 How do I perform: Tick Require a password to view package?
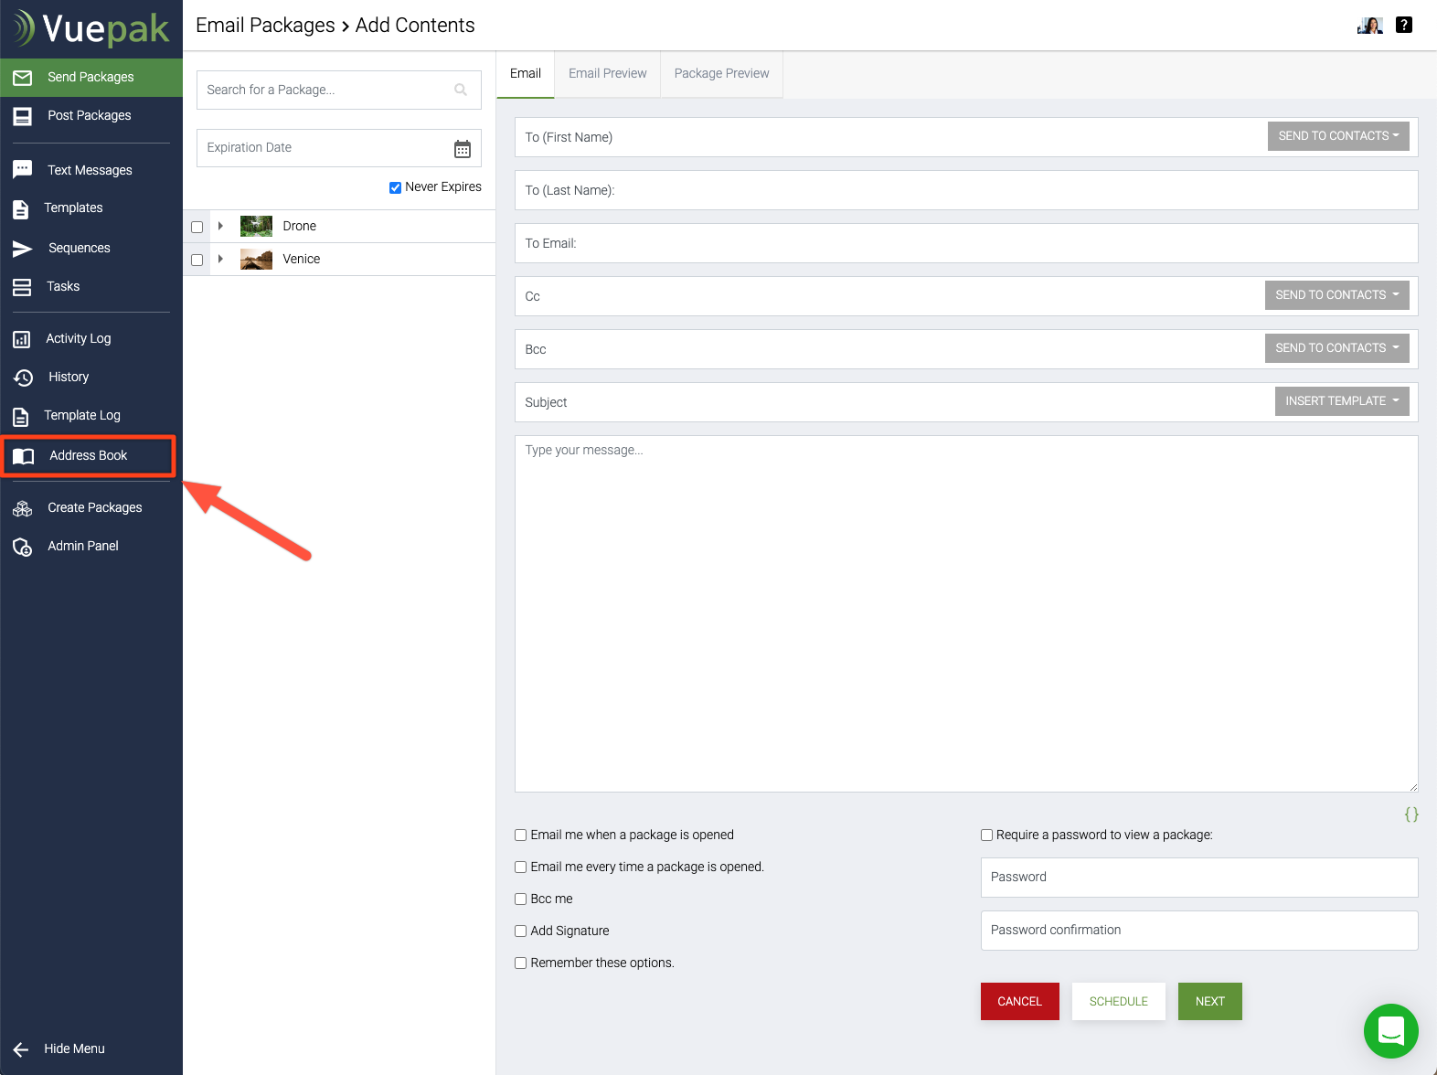(986, 836)
